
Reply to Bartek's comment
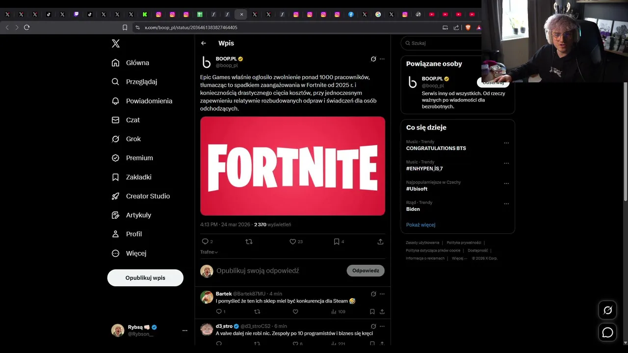point(220,312)
